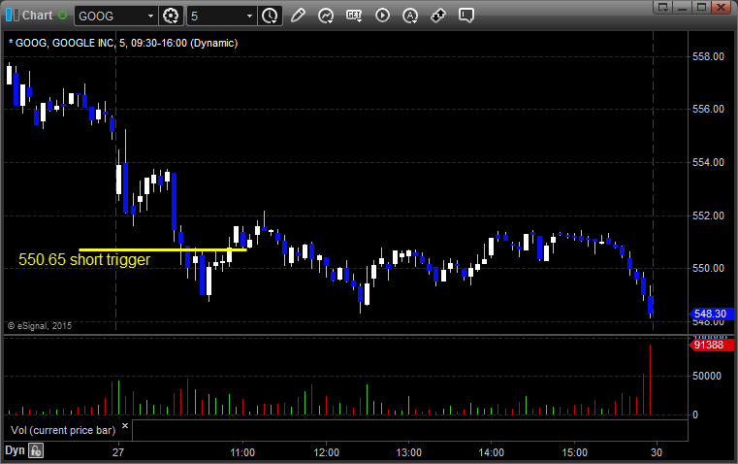Toggle the Dyn scaling lock icon
Viewport: 738px width, 464px height.
click(x=36, y=450)
